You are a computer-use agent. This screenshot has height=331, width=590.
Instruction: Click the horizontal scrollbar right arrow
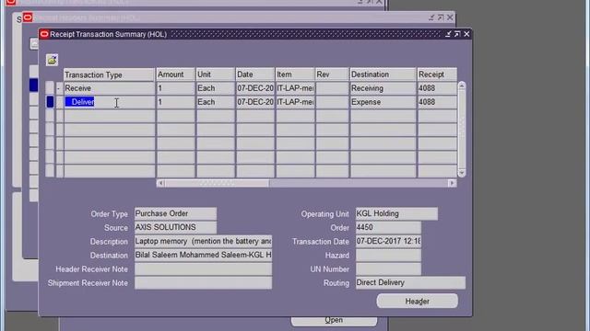[x=452, y=183]
